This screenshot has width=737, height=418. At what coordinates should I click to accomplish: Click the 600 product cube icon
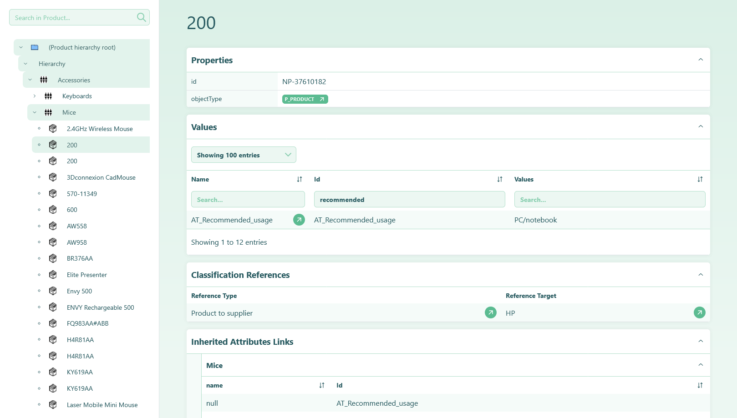(53, 210)
